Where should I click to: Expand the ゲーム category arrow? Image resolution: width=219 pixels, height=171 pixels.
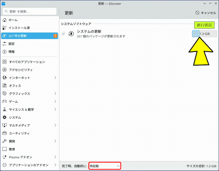[55, 102]
